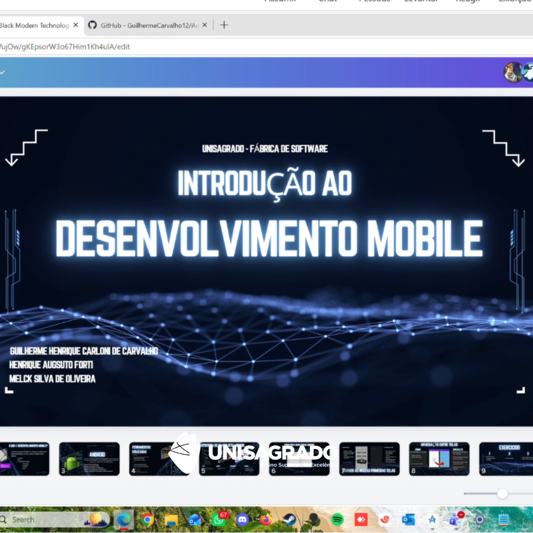Screen dimensions: 533x533
Task: Open slide 5 thumbnail
Action: tap(229, 459)
